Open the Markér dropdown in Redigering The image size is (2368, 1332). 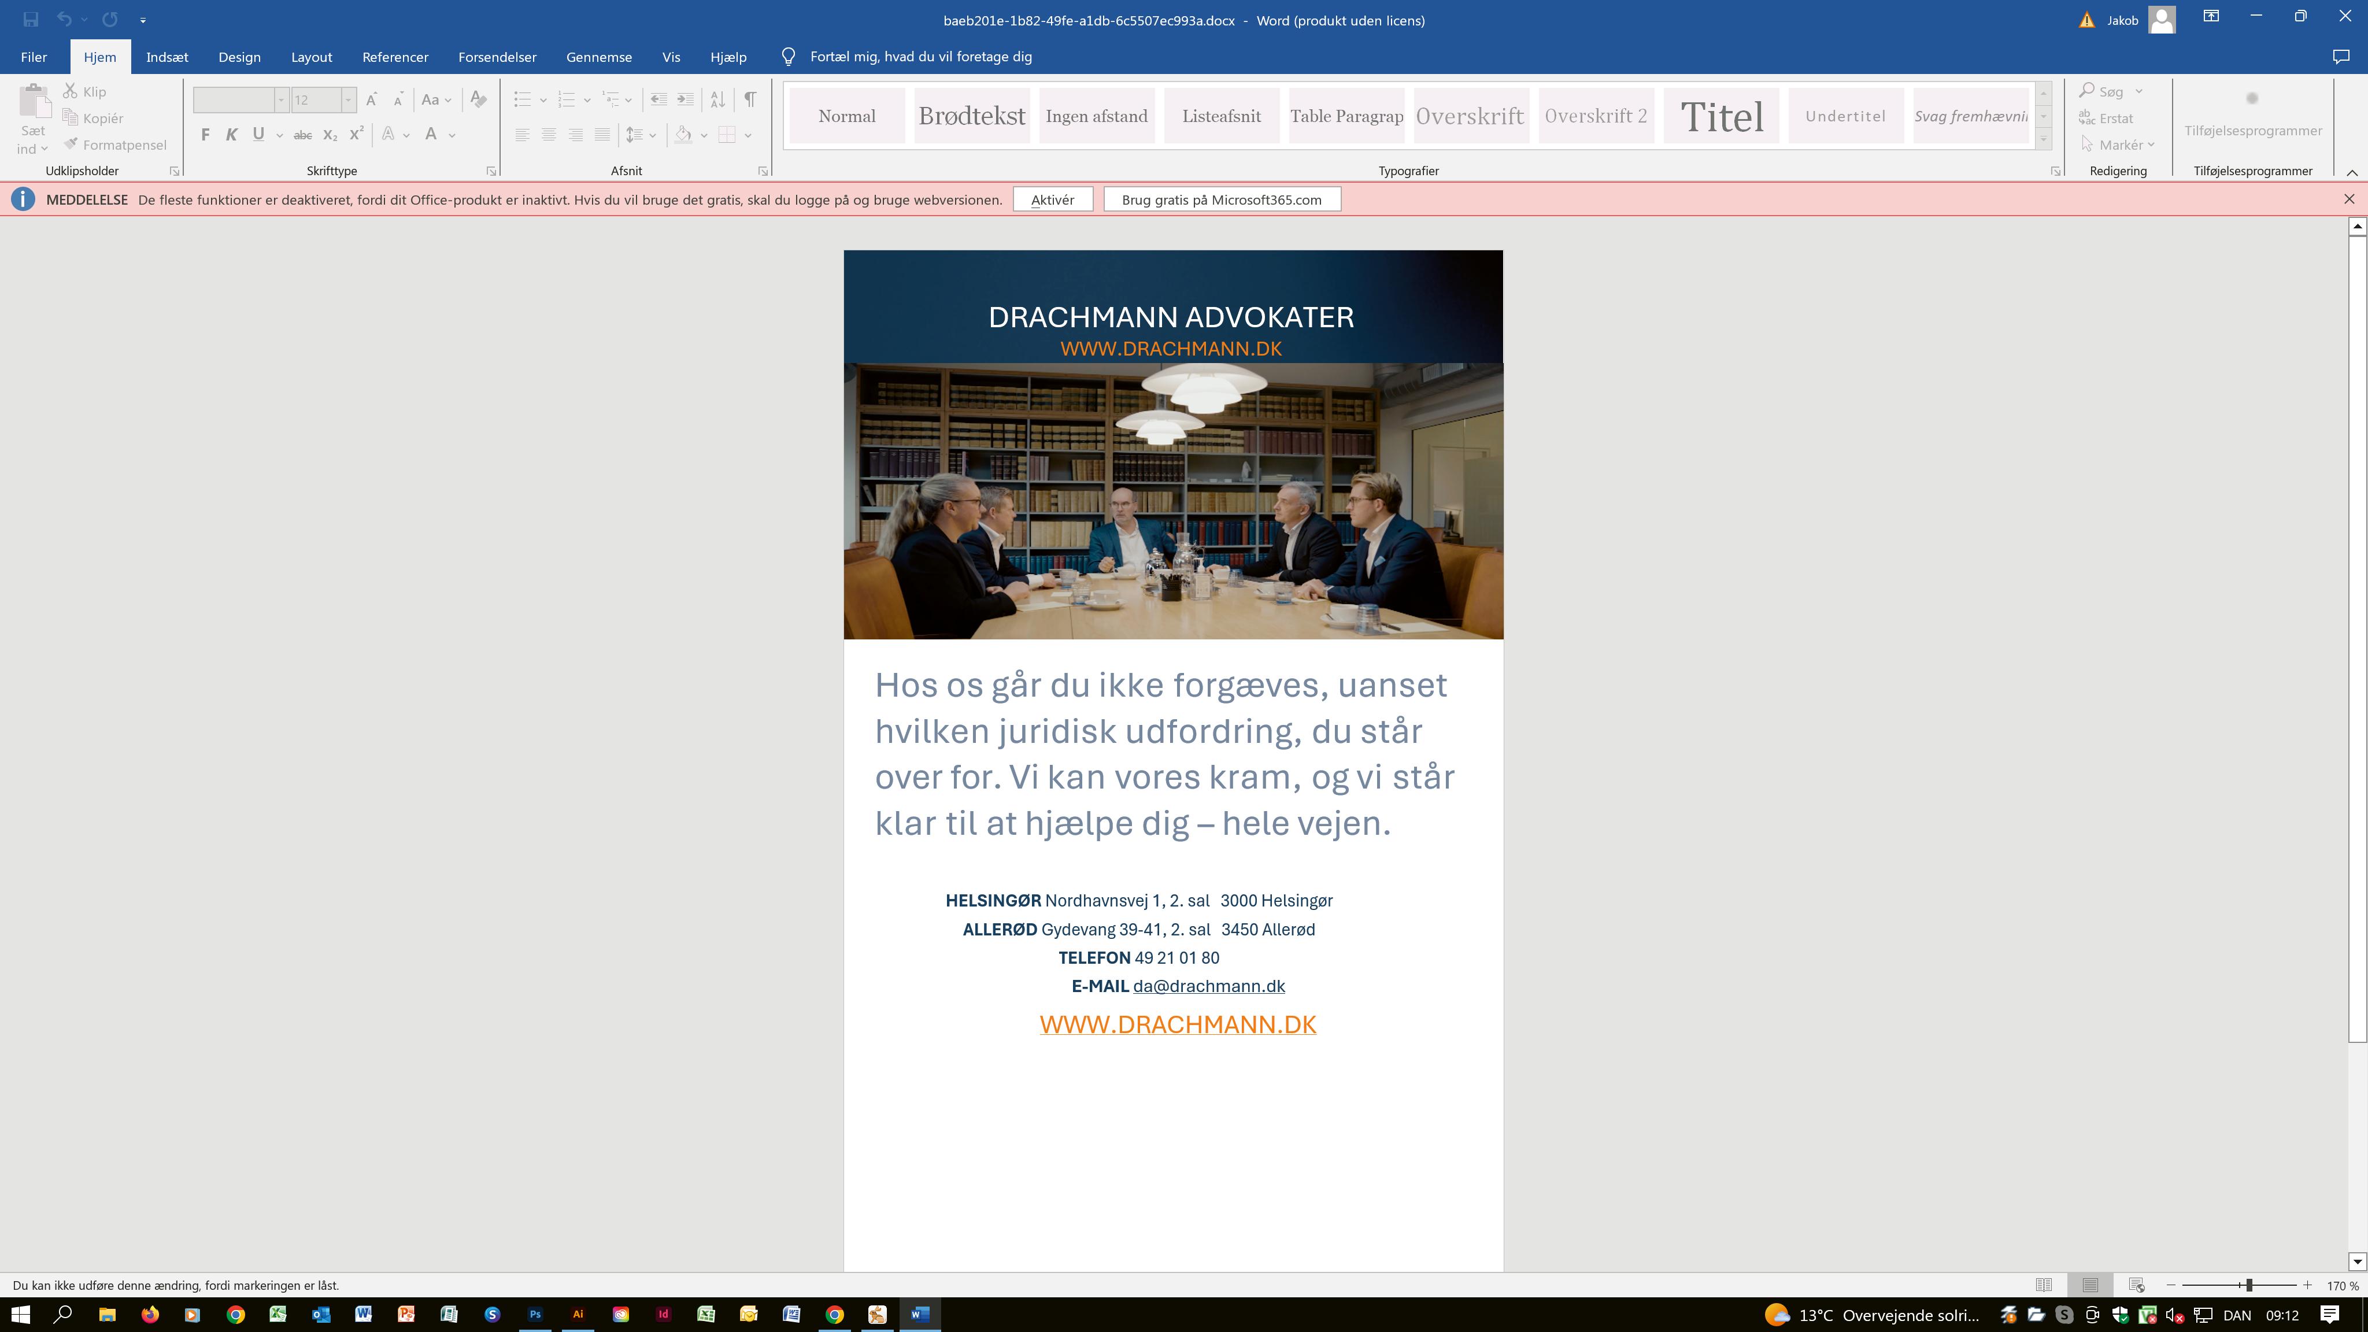2119,145
